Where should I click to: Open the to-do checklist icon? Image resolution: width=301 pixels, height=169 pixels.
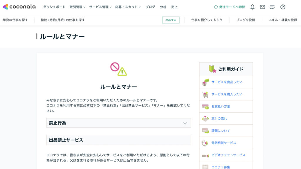272,7
